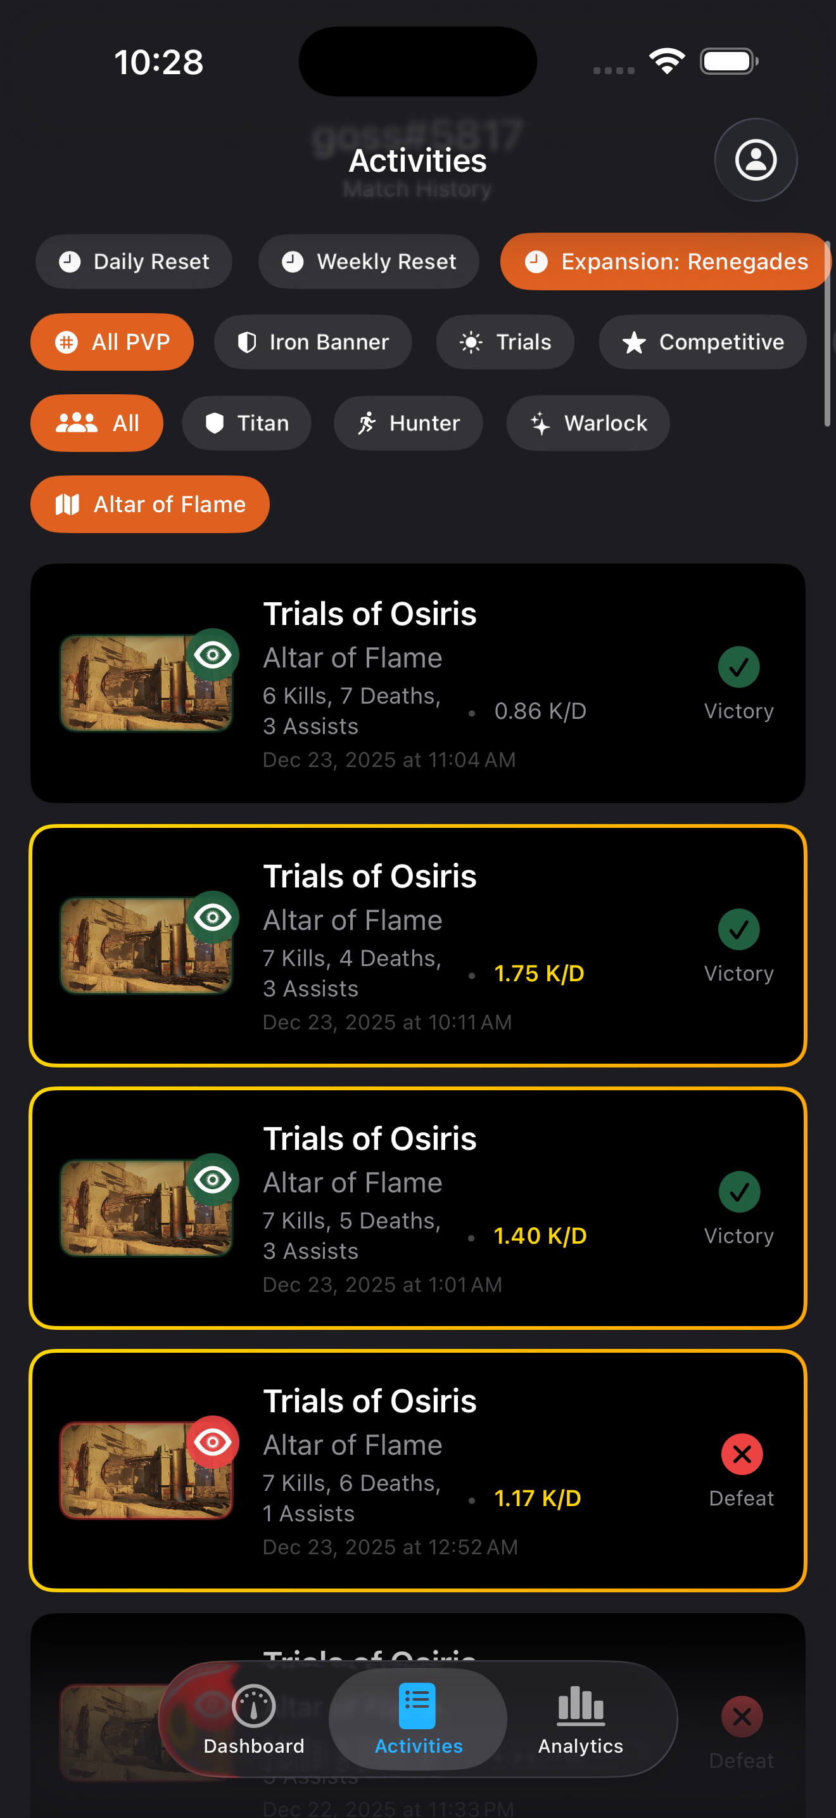This screenshot has height=1818, width=836.
Task: Choose the Hunter class filter
Action: (x=408, y=423)
